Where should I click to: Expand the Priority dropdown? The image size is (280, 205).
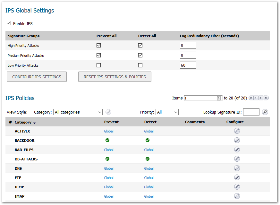click(167, 112)
